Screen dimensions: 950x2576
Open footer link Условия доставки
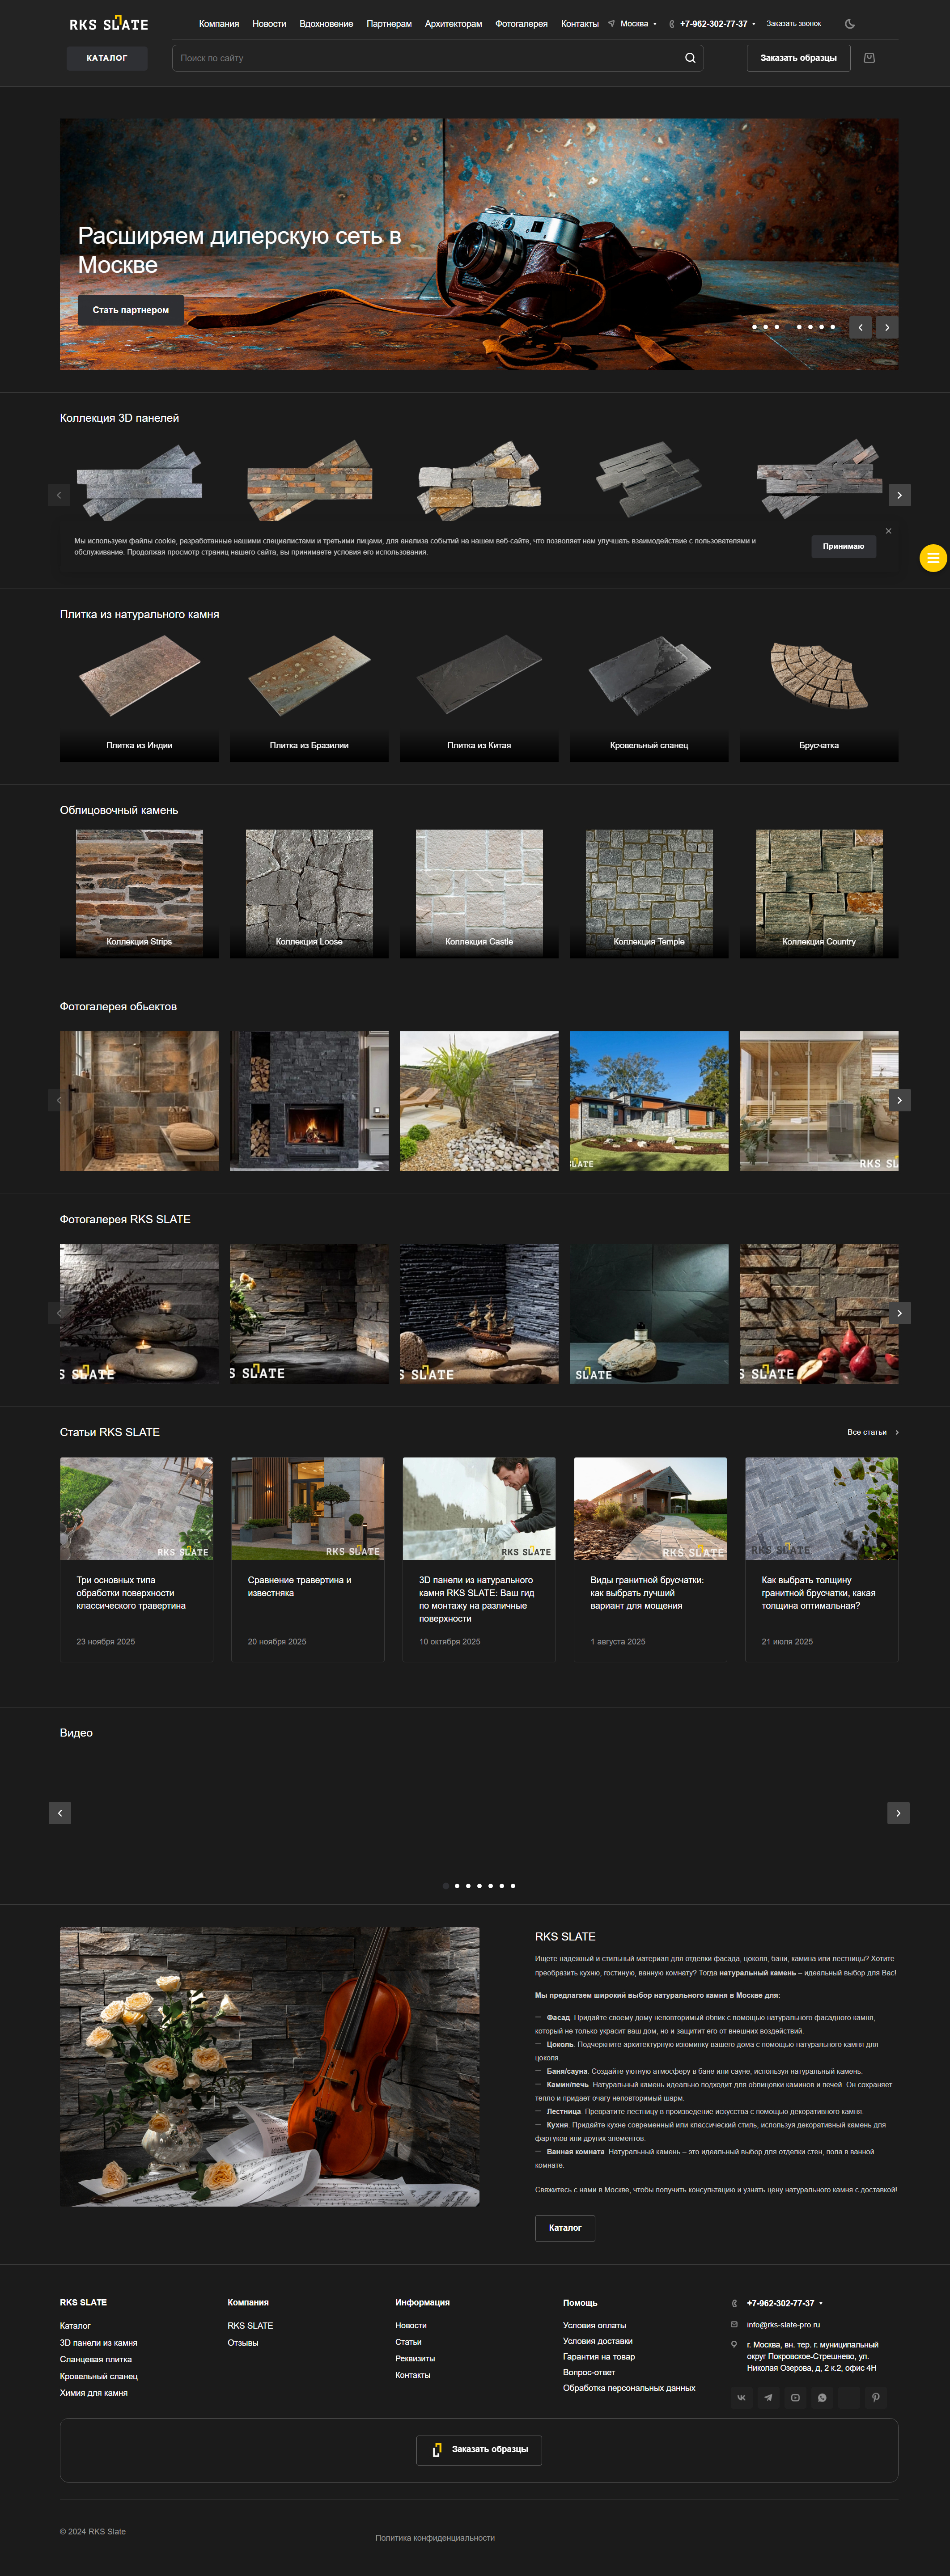598,2341
